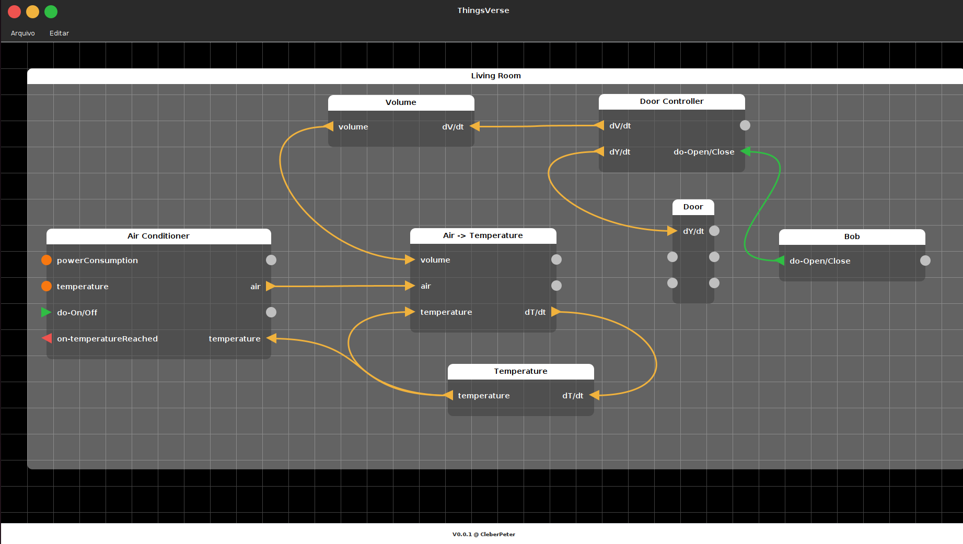Toggle the volume output socket on Air -> Temperature

coord(556,259)
